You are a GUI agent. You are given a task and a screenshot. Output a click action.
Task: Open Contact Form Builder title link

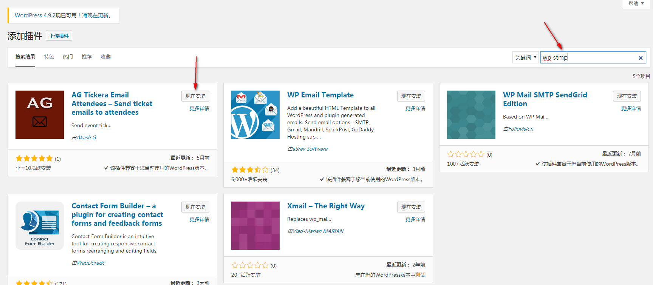(x=117, y=214)
